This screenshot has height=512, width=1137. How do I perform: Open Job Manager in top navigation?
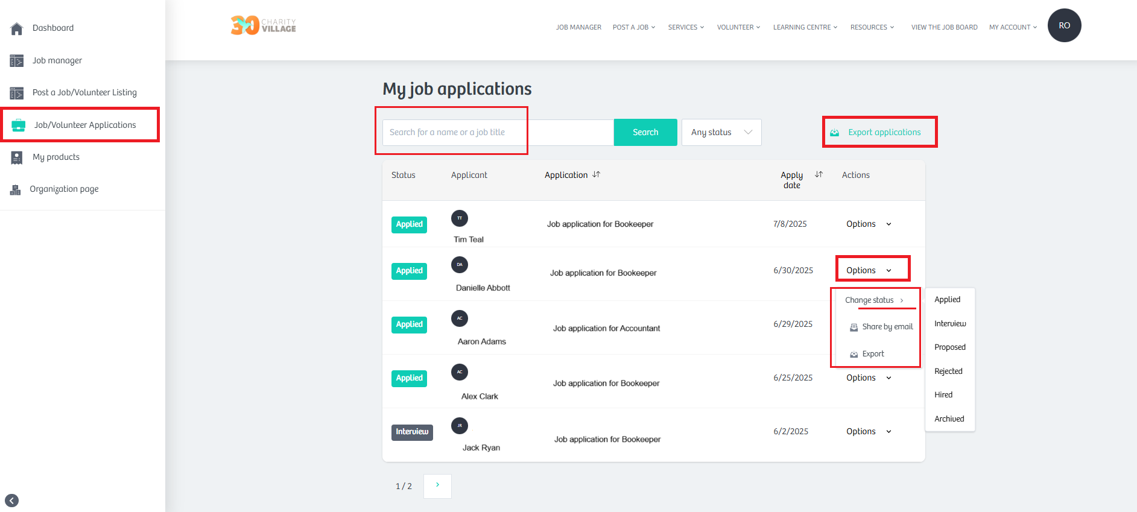(578, 27)
